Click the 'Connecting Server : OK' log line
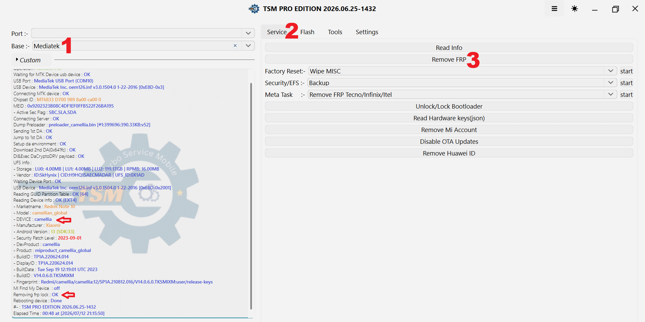 point(36,119)
